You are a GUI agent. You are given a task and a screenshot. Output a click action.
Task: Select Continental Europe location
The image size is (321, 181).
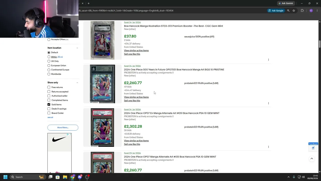(x=49, y=70)
